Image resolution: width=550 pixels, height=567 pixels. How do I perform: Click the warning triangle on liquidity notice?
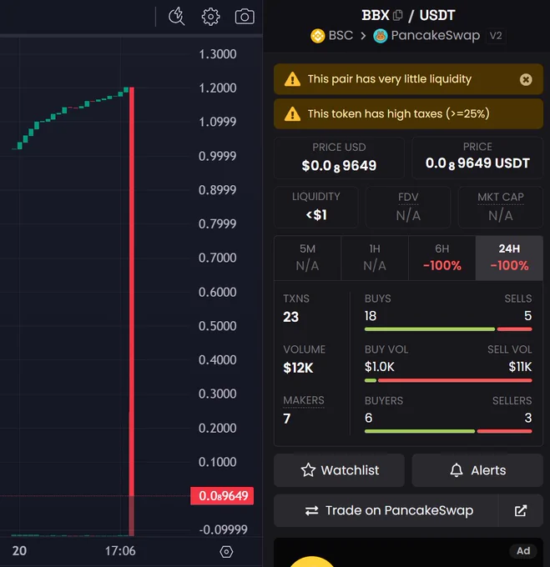point(292,79)
